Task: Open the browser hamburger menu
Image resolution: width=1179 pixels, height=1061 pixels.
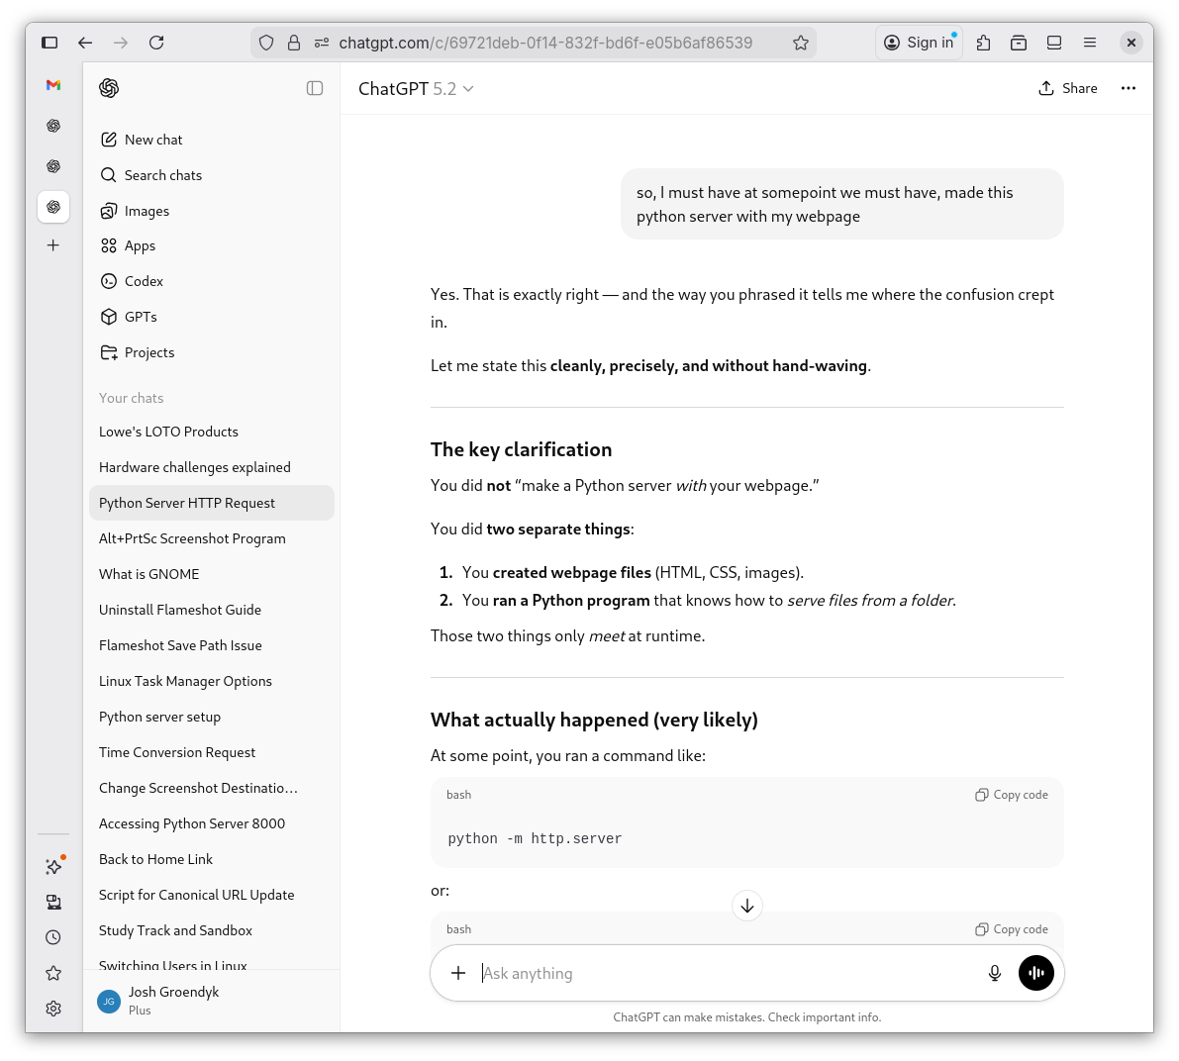Action: tap(1090, 43)
